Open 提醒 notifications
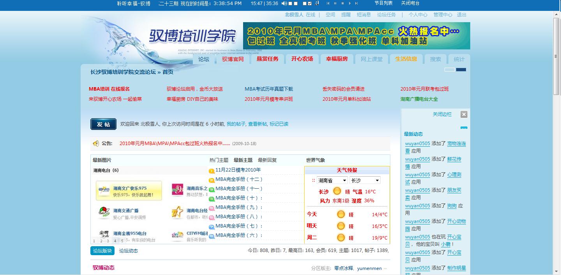Viewport: 561px width, 275px height. 346,15
